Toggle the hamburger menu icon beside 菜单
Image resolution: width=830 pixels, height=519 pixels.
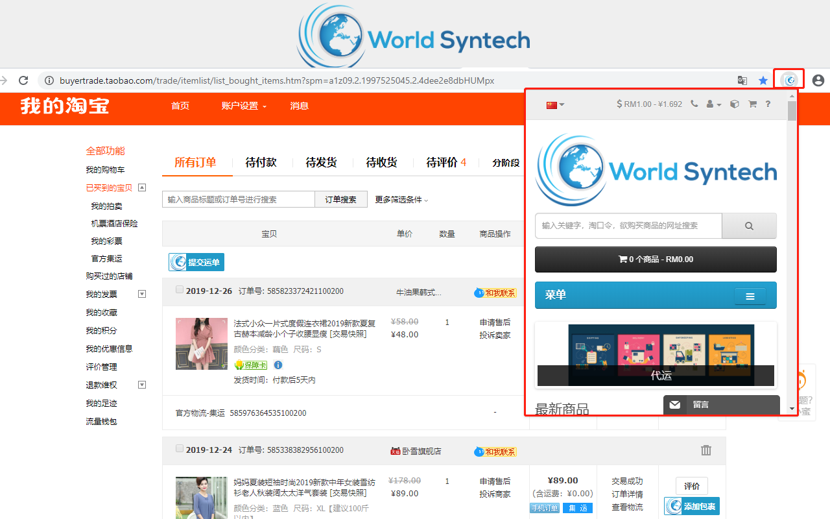tap(750, 296)
